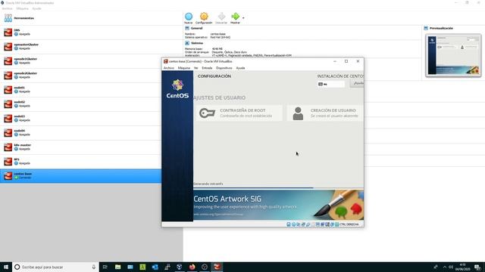Select the opnode2Gluster virtual machine
Viewport: 485px width, 272px height.
[x=80, y=76]
